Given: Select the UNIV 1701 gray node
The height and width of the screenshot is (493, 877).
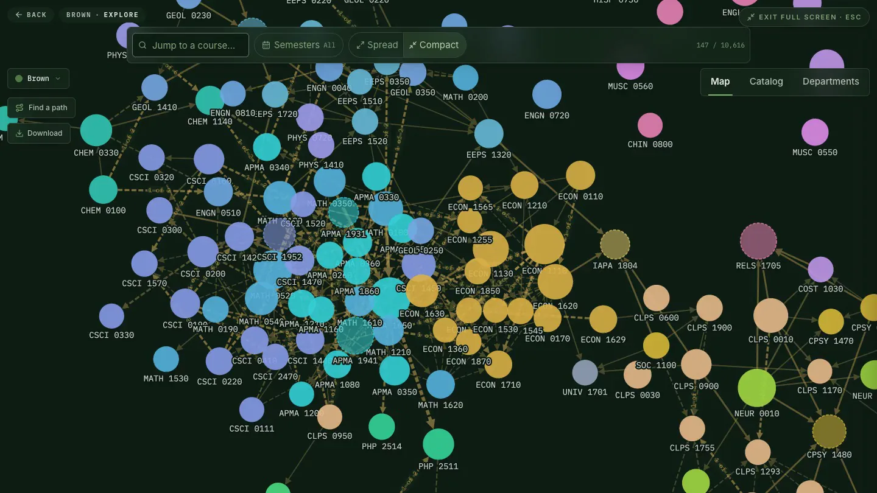Looking at the screenshot, I should point(585,373).
